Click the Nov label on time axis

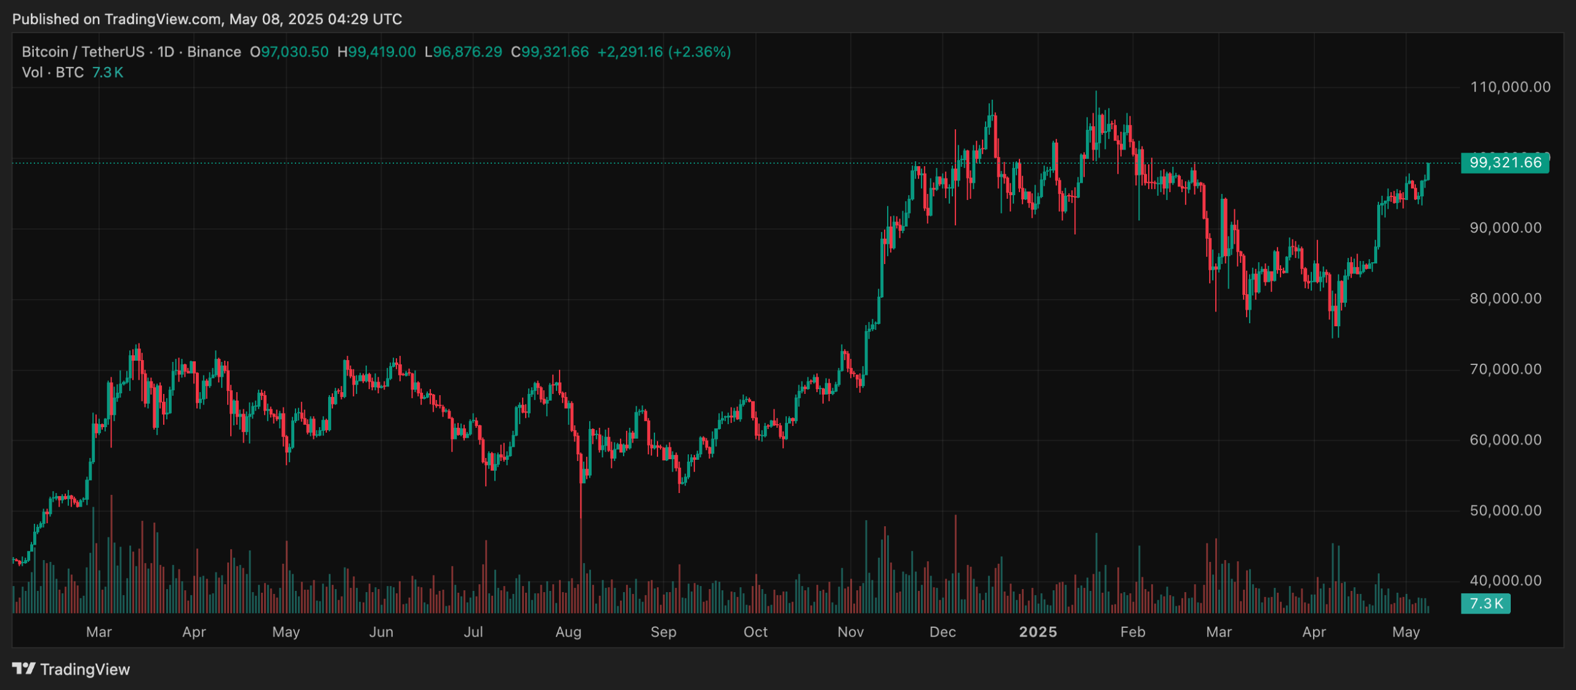[850, 632]
